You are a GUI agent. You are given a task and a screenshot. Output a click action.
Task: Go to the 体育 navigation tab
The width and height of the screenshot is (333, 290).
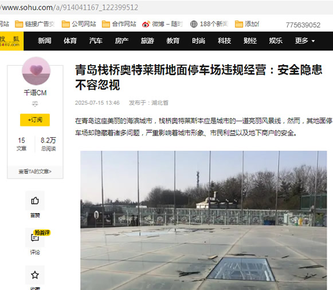click(x=70, y=41)
